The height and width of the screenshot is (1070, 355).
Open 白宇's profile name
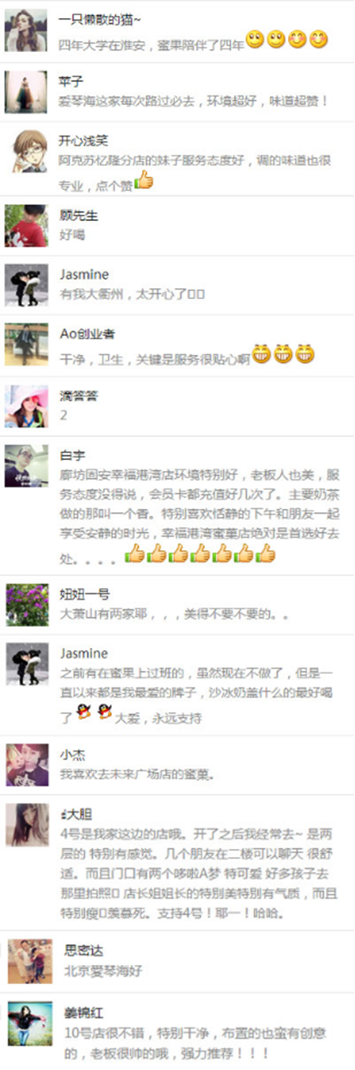coord(73,455)
